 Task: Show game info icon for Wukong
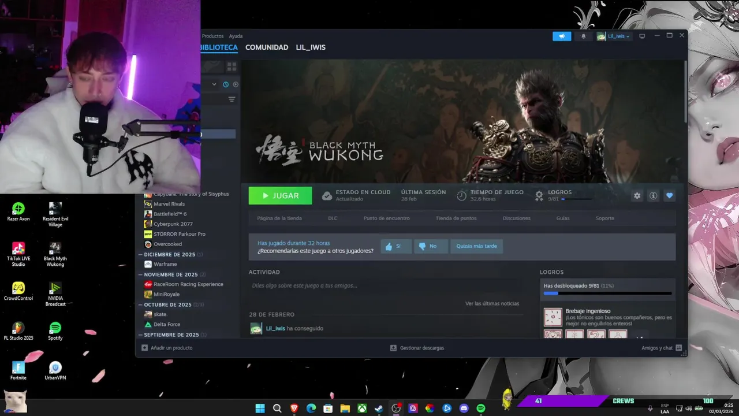click(x=653, y=196)
